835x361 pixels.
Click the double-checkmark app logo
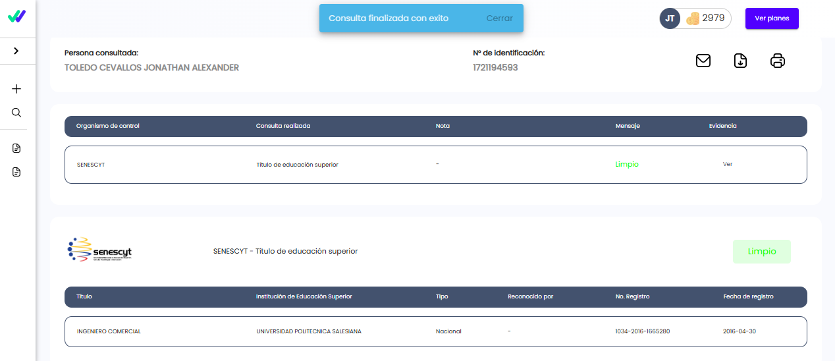16,16
